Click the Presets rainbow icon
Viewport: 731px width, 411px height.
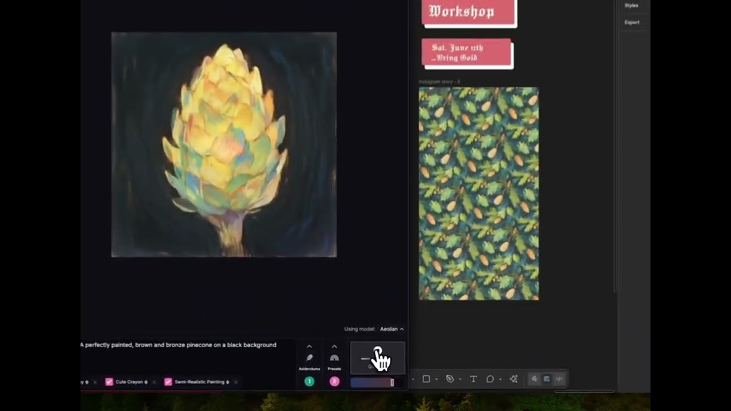click(x=335, y=358)
